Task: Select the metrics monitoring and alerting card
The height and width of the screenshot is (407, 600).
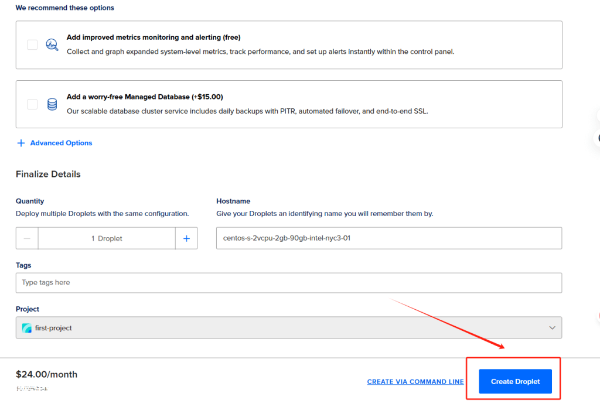Action: (289, 45)
